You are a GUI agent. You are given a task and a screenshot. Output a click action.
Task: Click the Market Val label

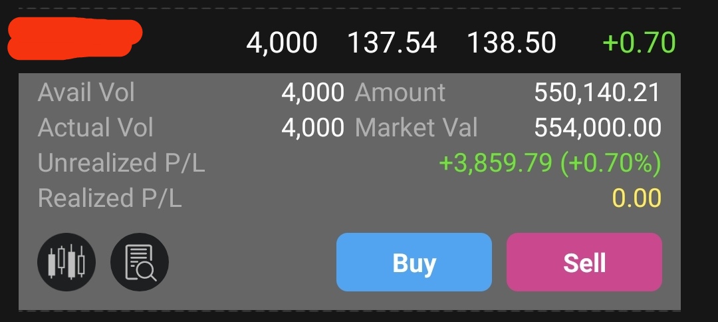pos(416,127)
